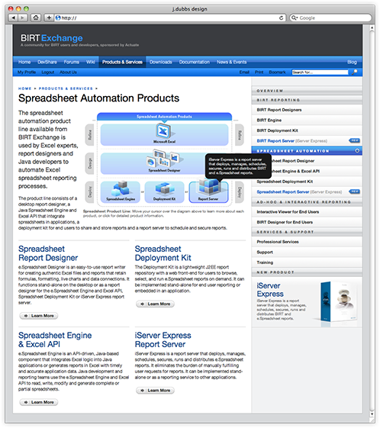Viewport: 380px width, 428px height.
Task: Click PRODUCTS & SERVICES breadcrumb link
Action: tap(66, 88)
